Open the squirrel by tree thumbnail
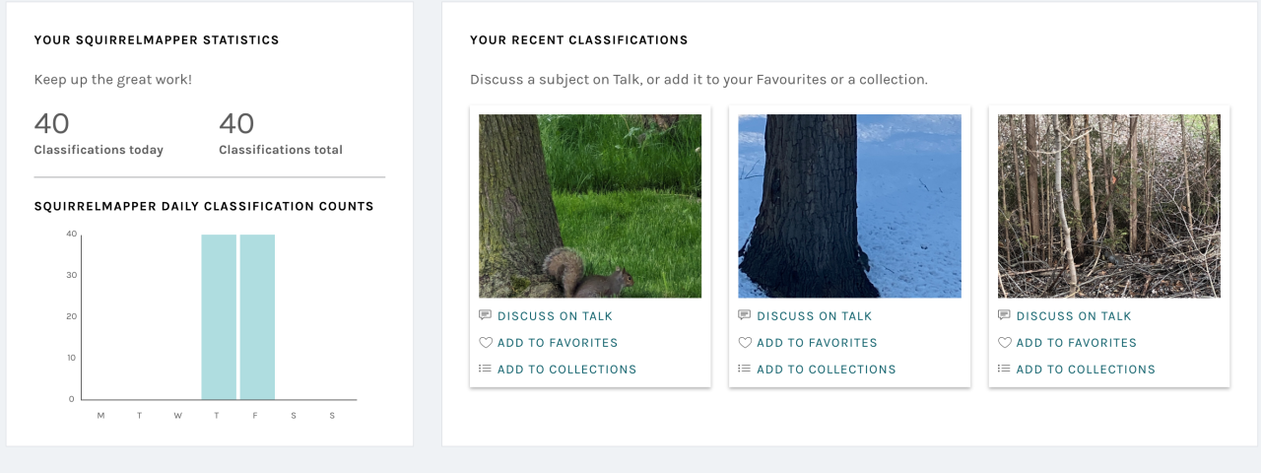1261x473 pixels. coord(590,206)
